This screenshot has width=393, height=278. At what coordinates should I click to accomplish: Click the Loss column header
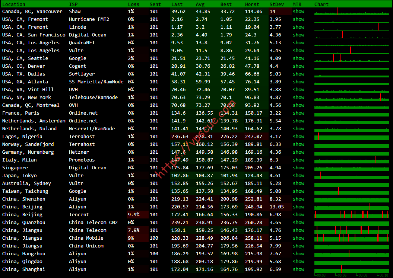(x=134, y=4)
